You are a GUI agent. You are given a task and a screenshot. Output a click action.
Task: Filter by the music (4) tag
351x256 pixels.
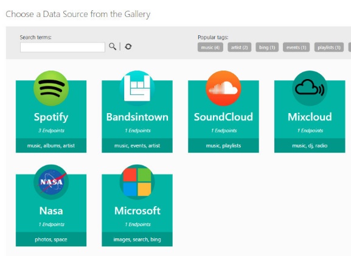pyautogui.click(x=210, y=47)
